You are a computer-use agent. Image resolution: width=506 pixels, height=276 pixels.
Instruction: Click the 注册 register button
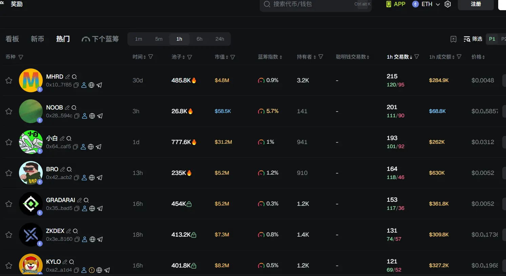[x=475, y=4]
